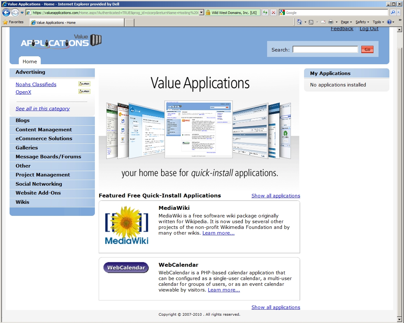The width and height of the screenshot is (404, 323).
Task: Click WebCalendar Learn more link
Action: pos(224,290)
